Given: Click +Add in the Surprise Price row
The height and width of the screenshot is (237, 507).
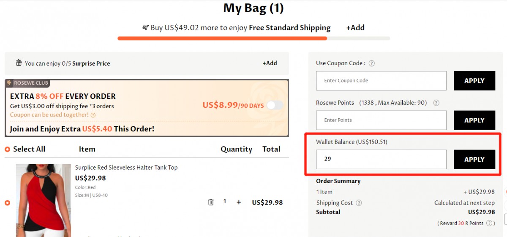Looking at the screenshot, I should 270,63.
